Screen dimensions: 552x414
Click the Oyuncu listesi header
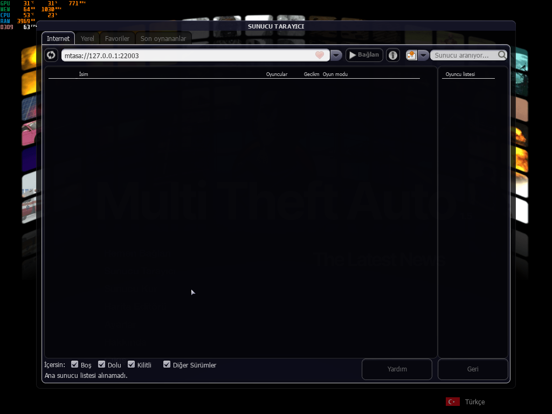460,74
